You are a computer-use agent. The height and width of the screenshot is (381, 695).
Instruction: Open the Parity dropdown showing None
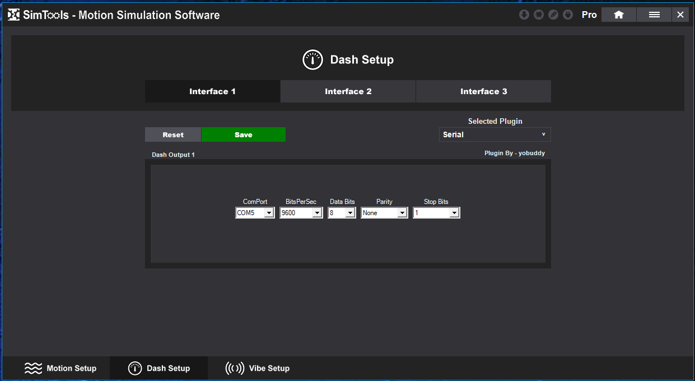coord(385,213)
